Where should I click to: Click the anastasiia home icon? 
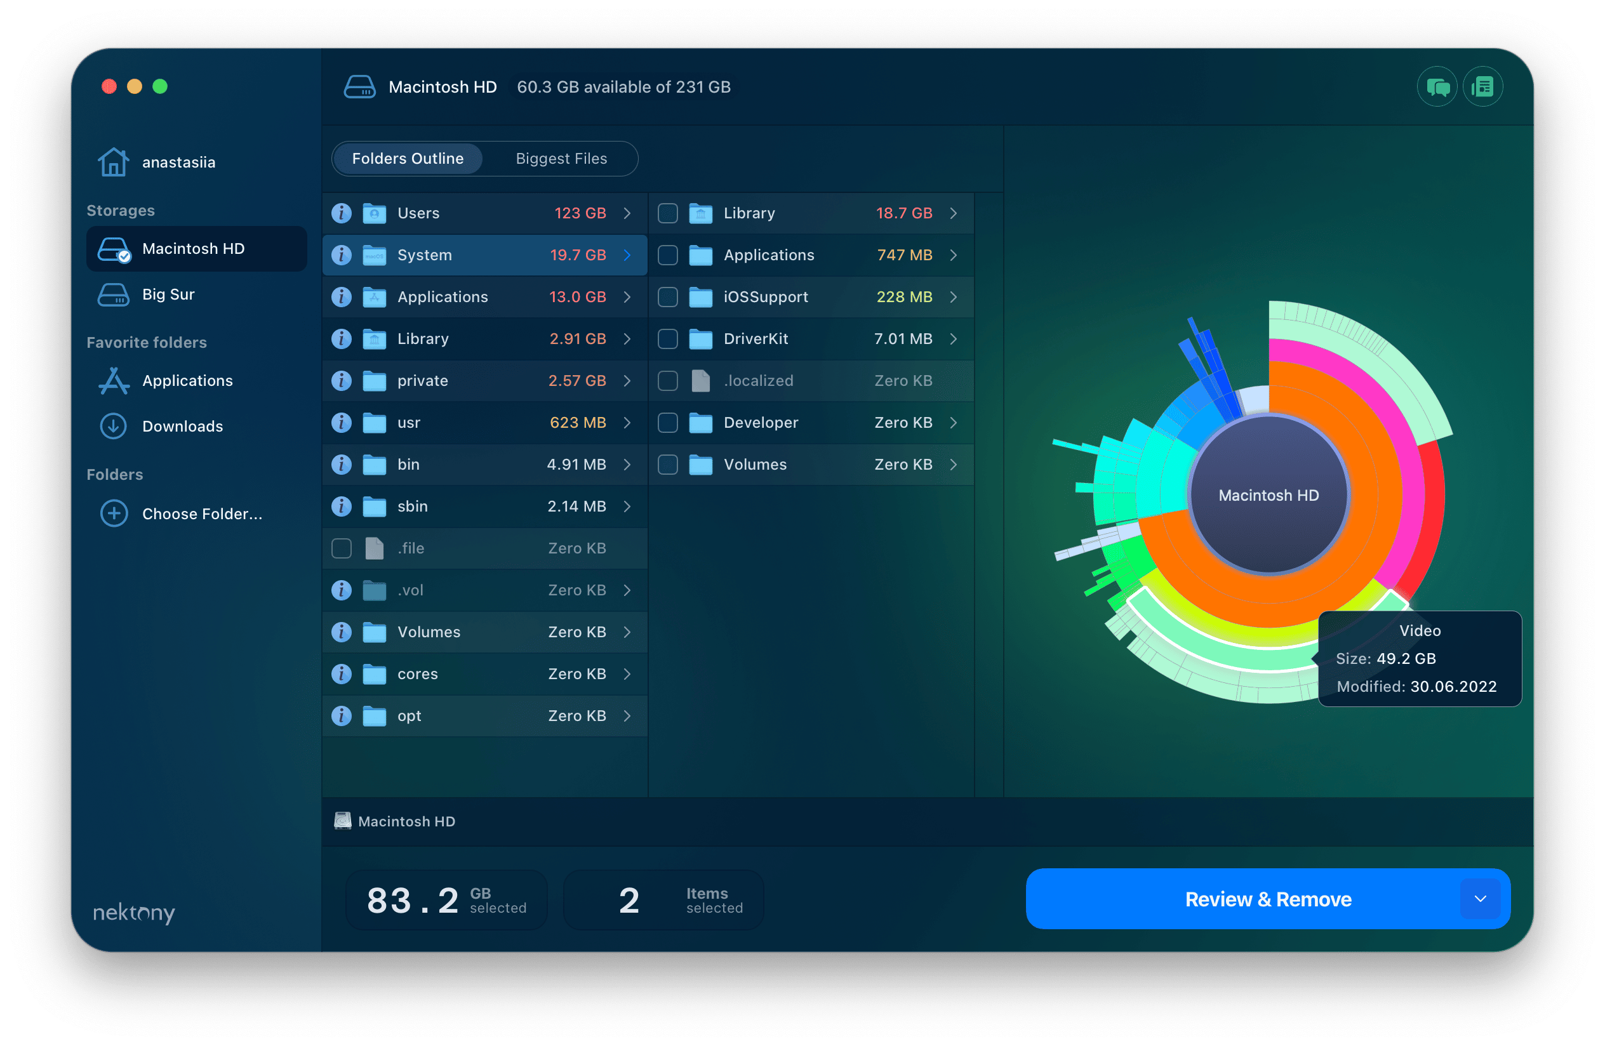113,162
